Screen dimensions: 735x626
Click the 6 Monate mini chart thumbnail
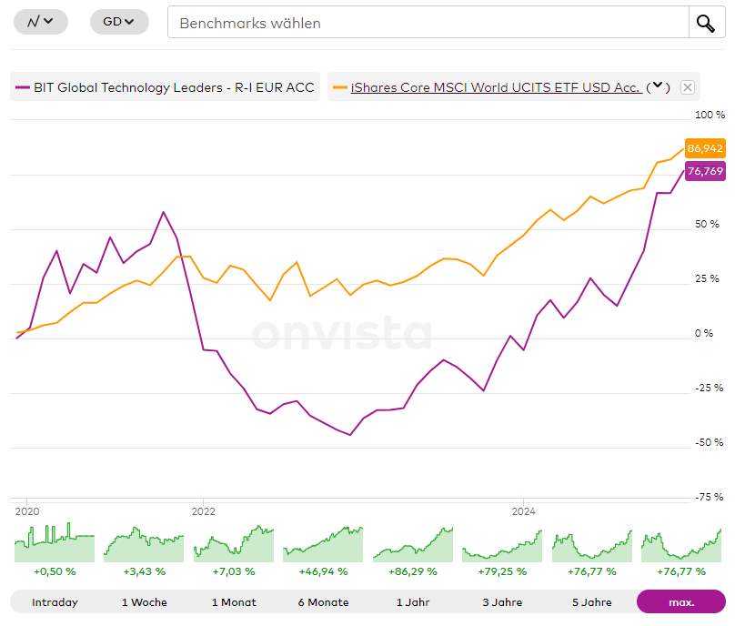tap(323, 544)
